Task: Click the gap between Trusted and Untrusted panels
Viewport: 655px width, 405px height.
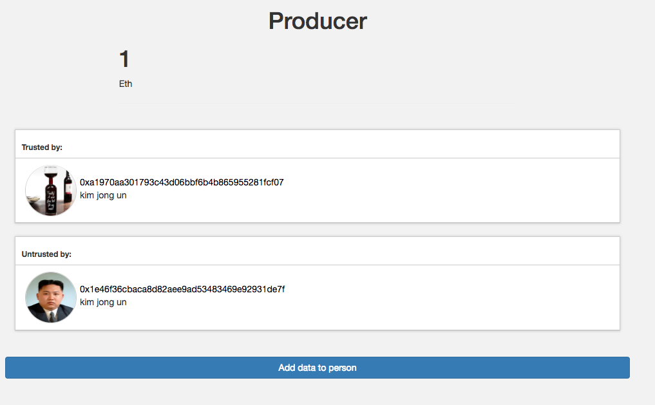Action: (317, 230)
